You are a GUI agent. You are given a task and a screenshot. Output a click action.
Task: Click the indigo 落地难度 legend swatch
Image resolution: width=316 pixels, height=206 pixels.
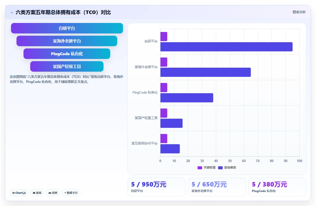[220, 168]
